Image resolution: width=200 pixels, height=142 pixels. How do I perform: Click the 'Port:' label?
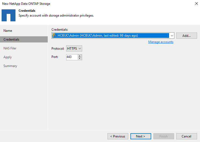coord(55,57)
